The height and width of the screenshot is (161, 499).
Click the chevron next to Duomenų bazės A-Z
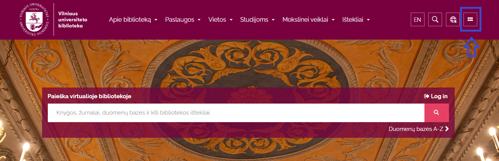click(447, 129)
